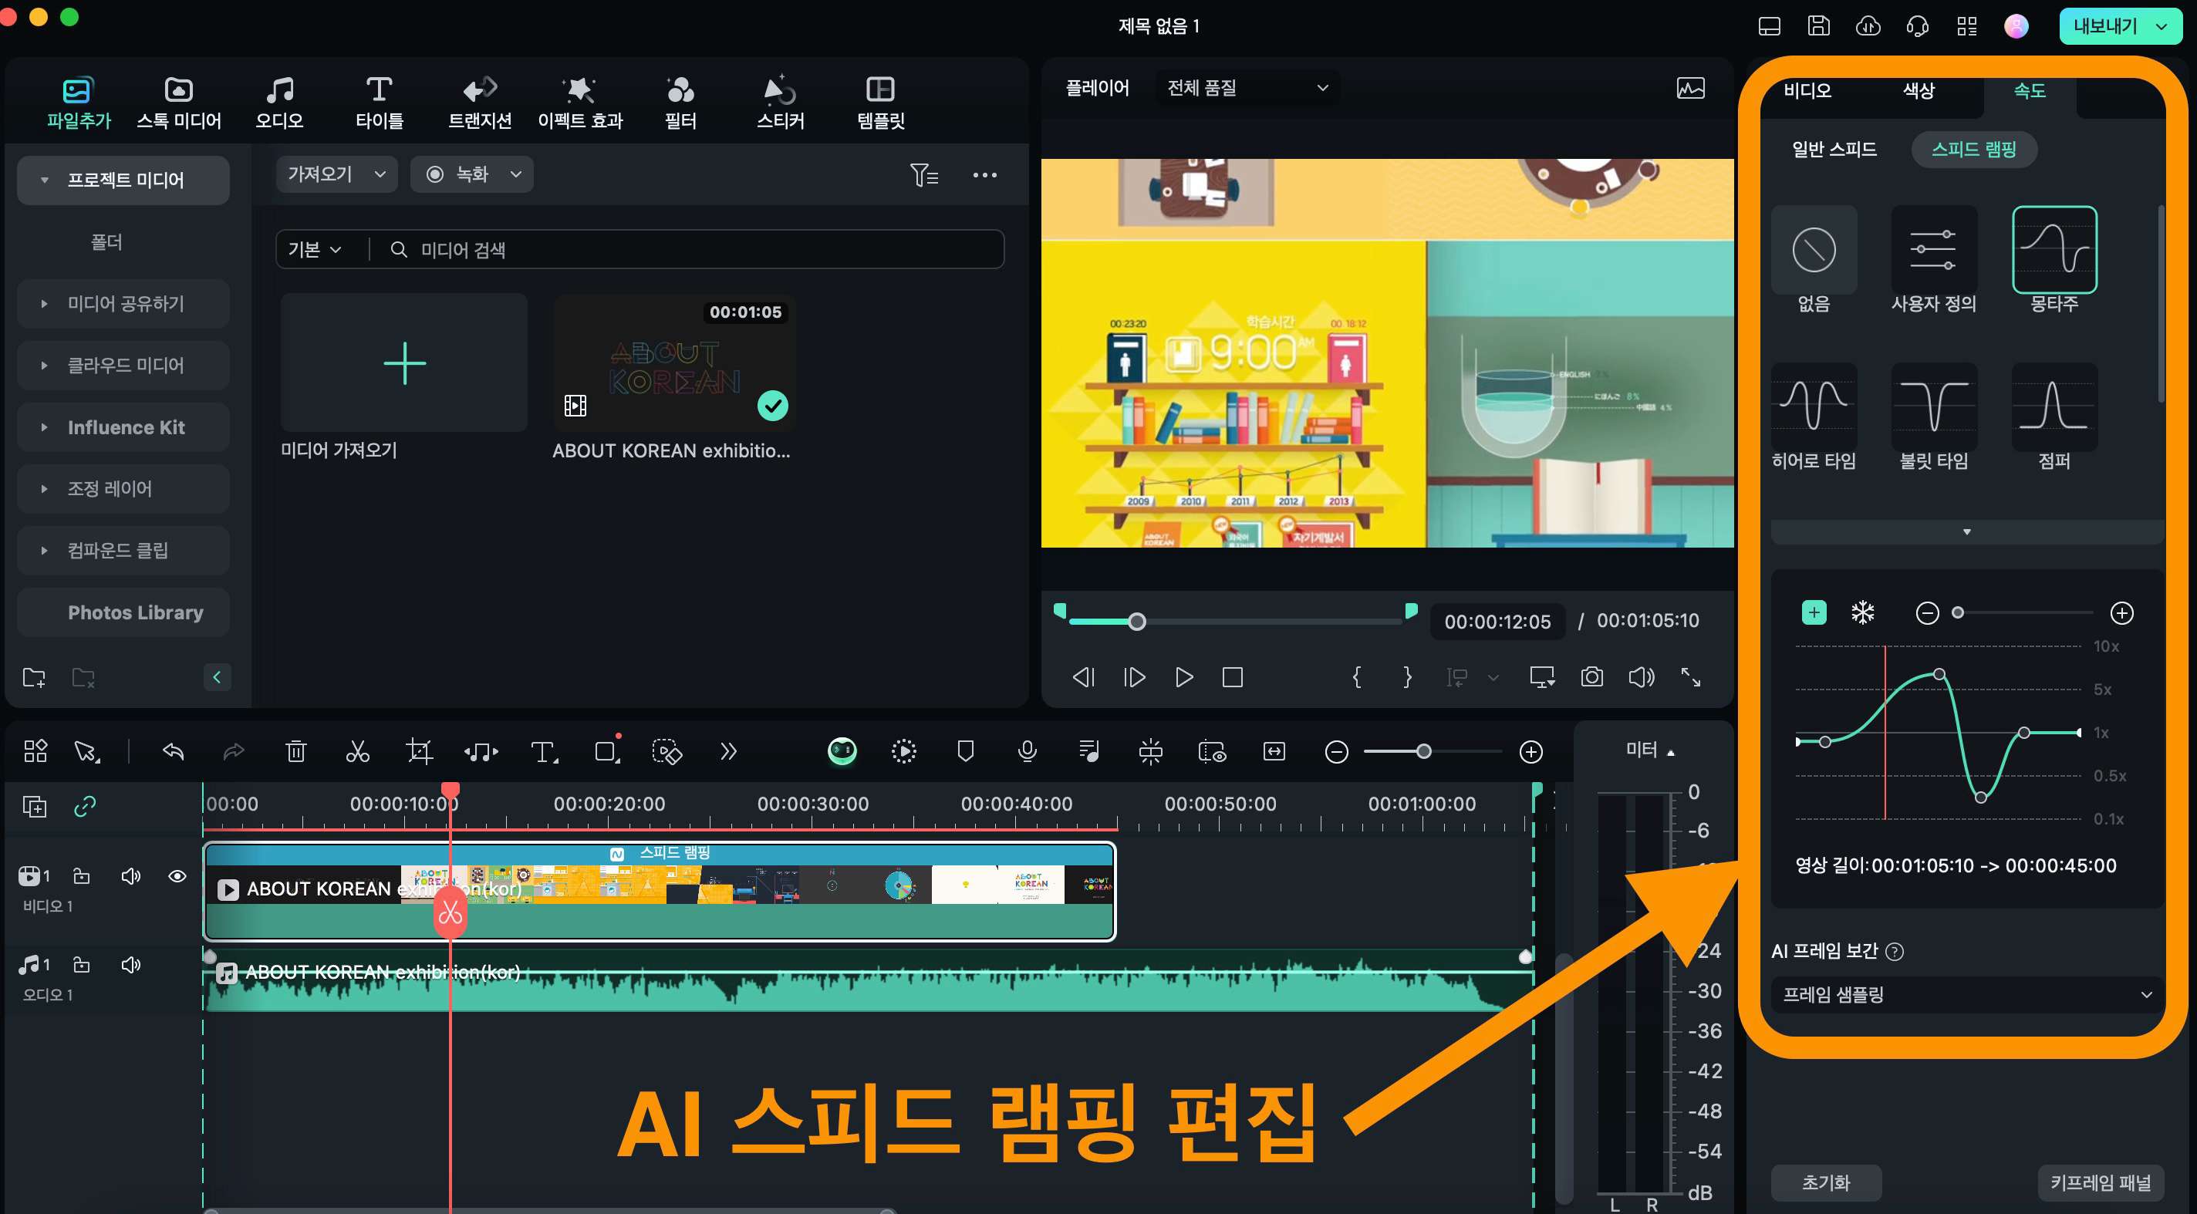Click the delete trash icon in timeline toolbar
2197x1214 pixels.
pos(295,751)
